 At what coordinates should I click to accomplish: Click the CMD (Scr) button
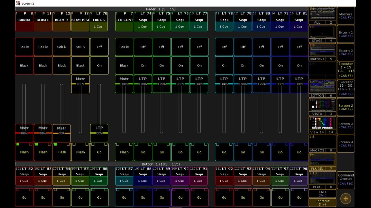click(x=322, y=194)
